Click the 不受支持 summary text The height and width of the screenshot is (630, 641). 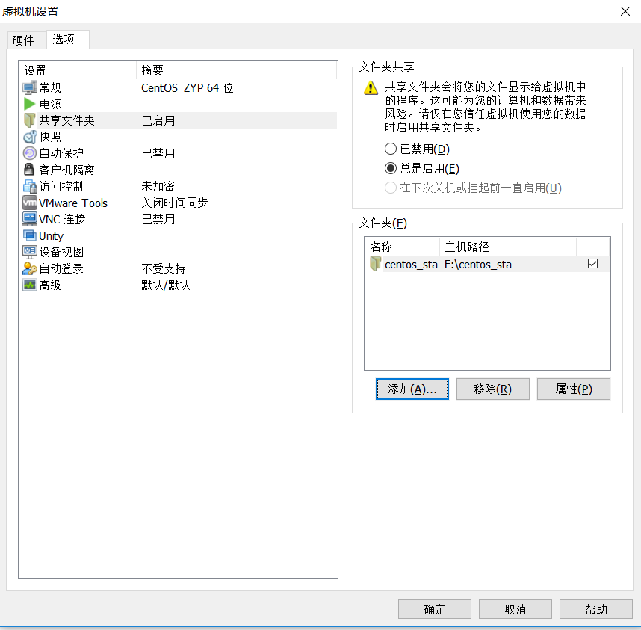point(164,268)
